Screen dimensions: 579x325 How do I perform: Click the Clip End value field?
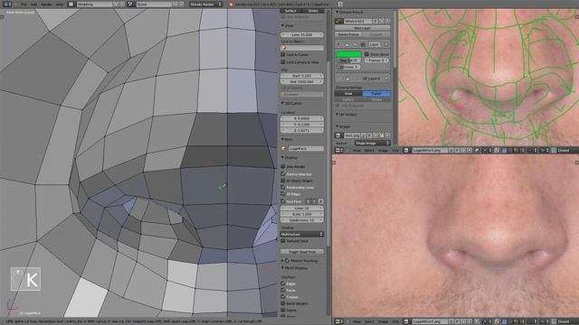[x=302, y=81]
